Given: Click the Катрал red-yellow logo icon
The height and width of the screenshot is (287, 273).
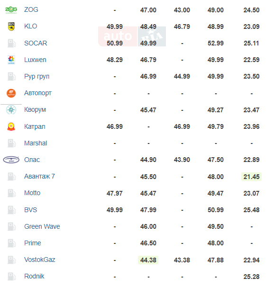Looking at the screenshot, I should (11, 126).
